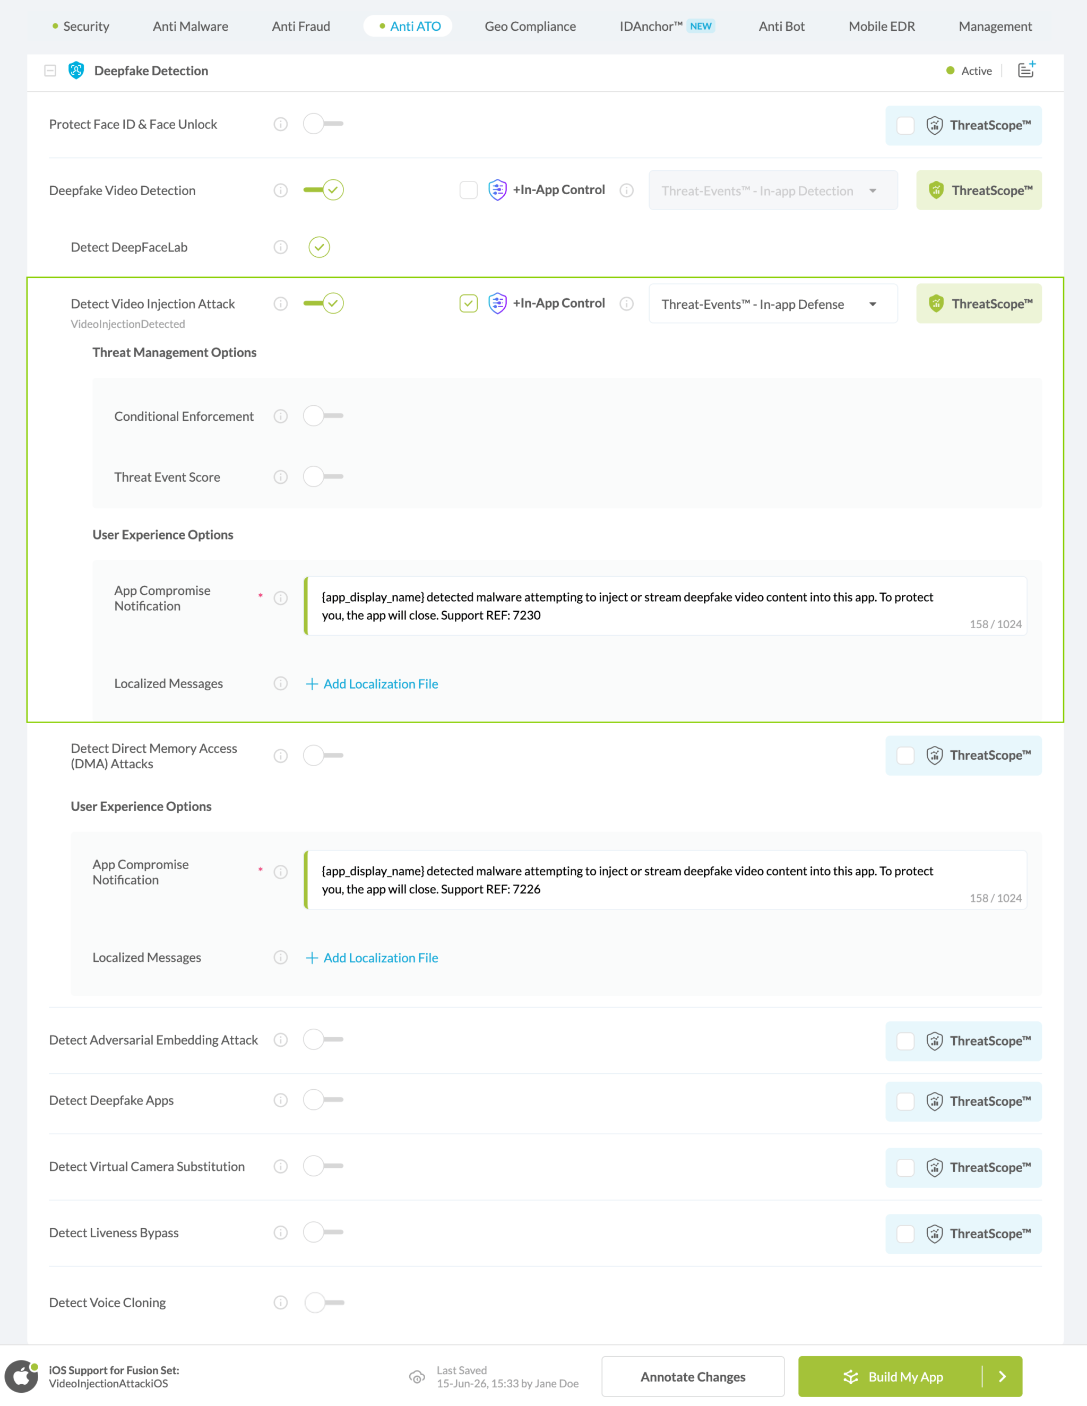Click ThreatScope shield icon in Protect Face ID row

coord(934,126)
